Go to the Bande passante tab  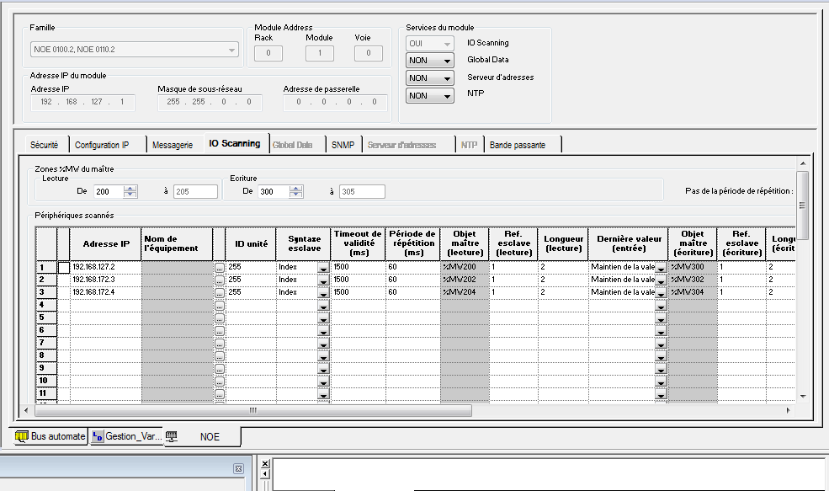click(517, 145)
